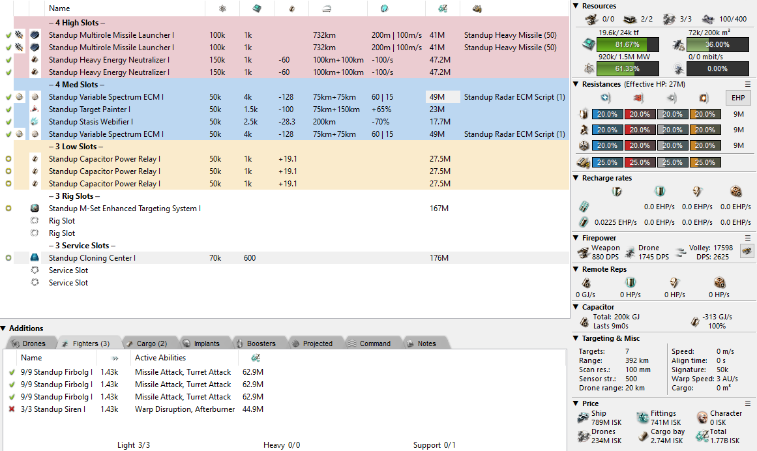This screenshot has width=757, height=451.
Task: Toggle state of first Standup Capacitor Power Relay I
Action: [8, 159]
